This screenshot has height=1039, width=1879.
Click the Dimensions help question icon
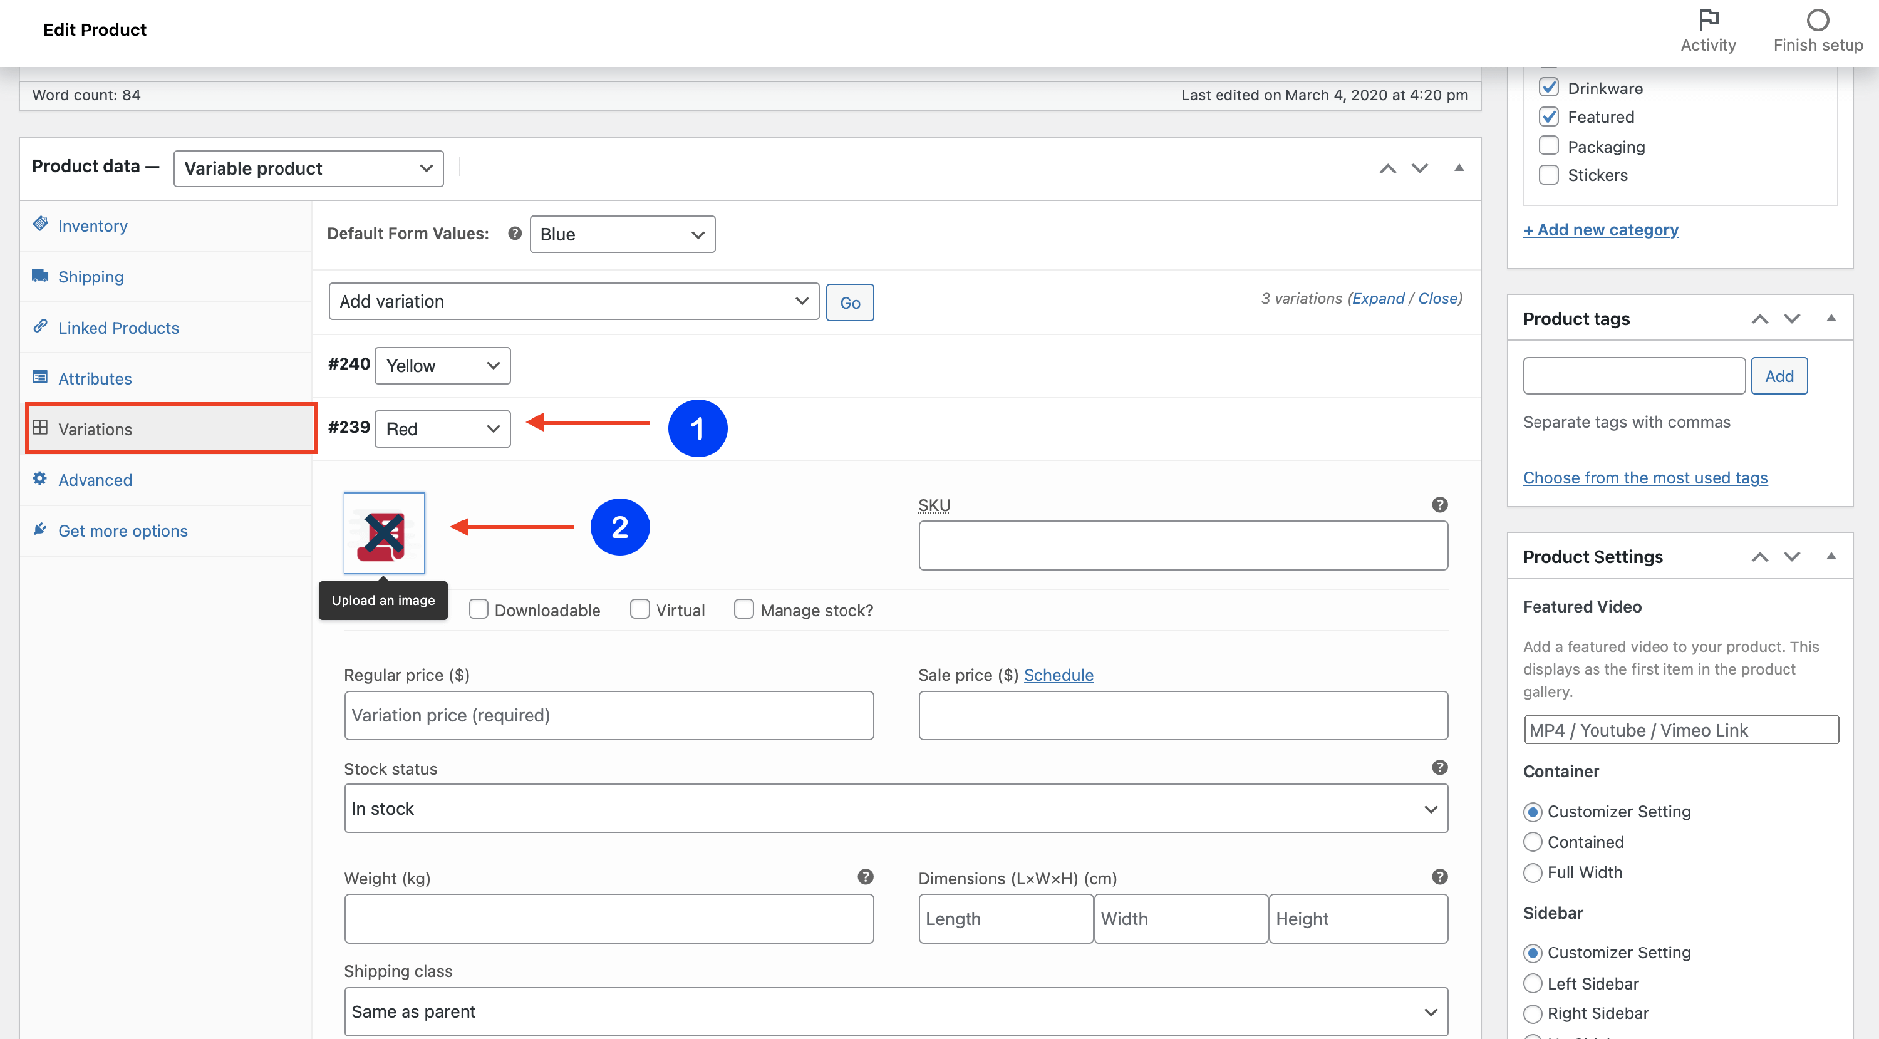(x=1439, y=876)
